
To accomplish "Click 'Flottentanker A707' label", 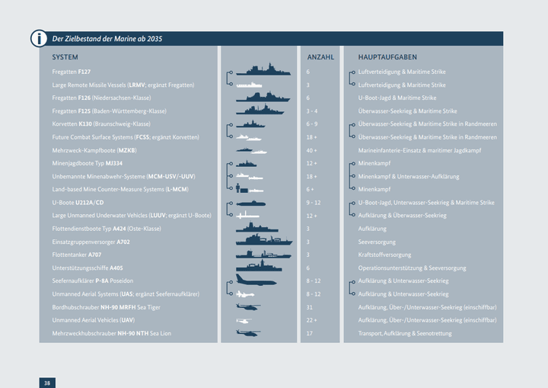I will point(77,255).
